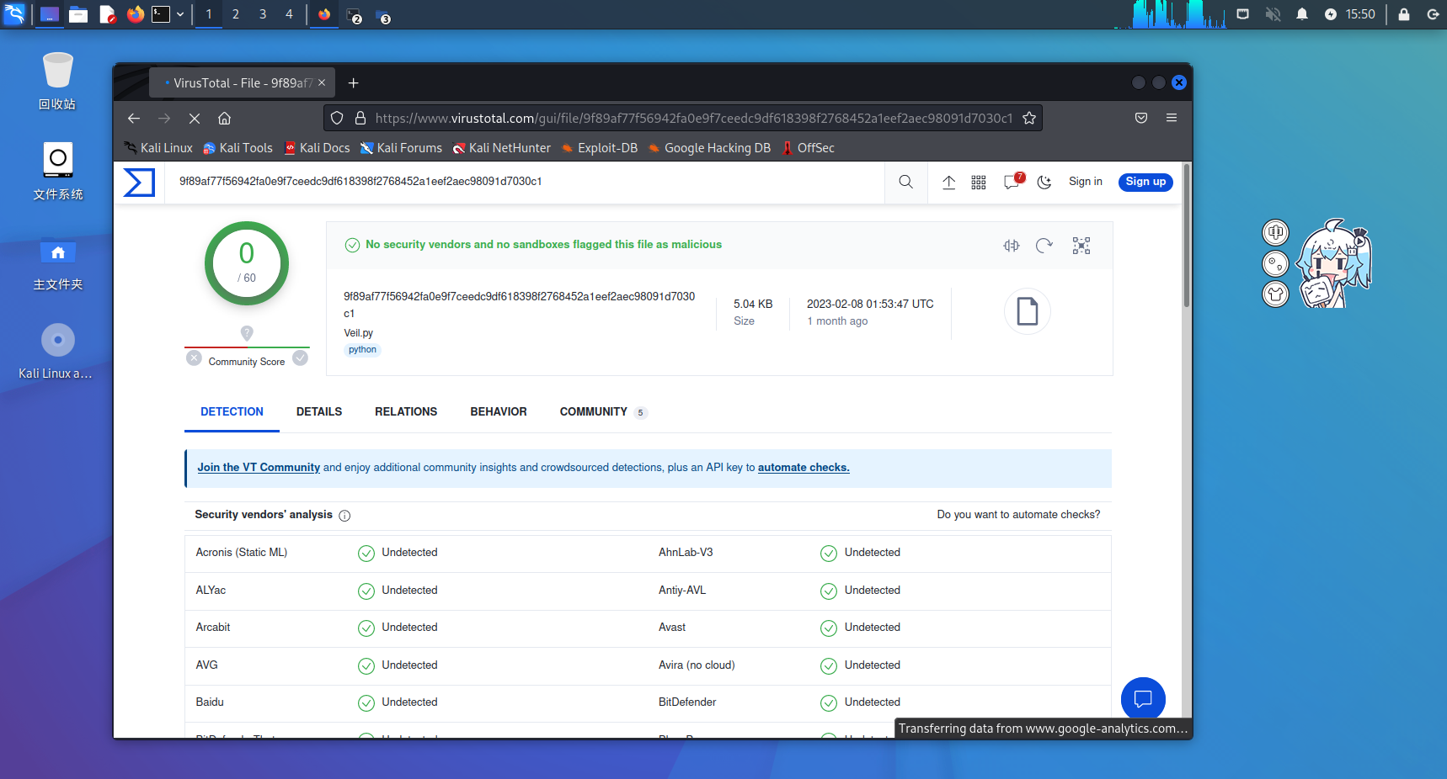Launch Firefox from taskbar launcher
The width and height of the screenshot is (1447, 779).
pos(135,14)
